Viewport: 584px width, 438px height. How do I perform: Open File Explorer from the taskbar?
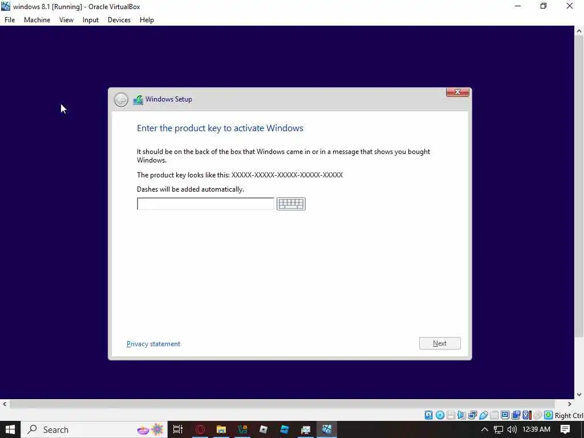point(221,429)
